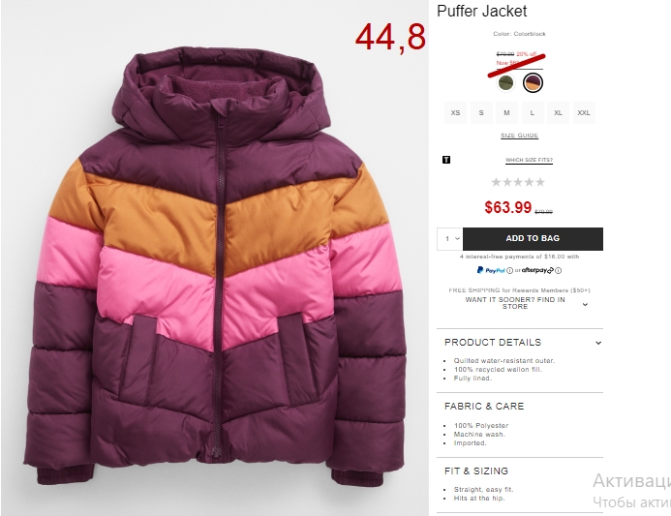Rate the jacket with the fifth star
The width and height of the screenshot is (671, 516).
(540, 182)
